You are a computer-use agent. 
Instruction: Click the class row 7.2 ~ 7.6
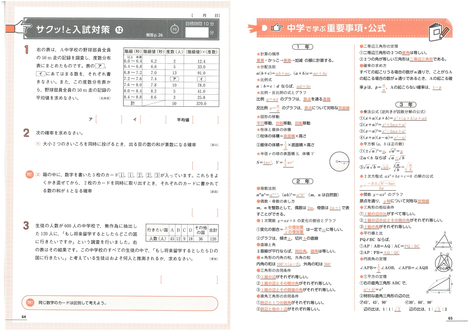(133, 79)
